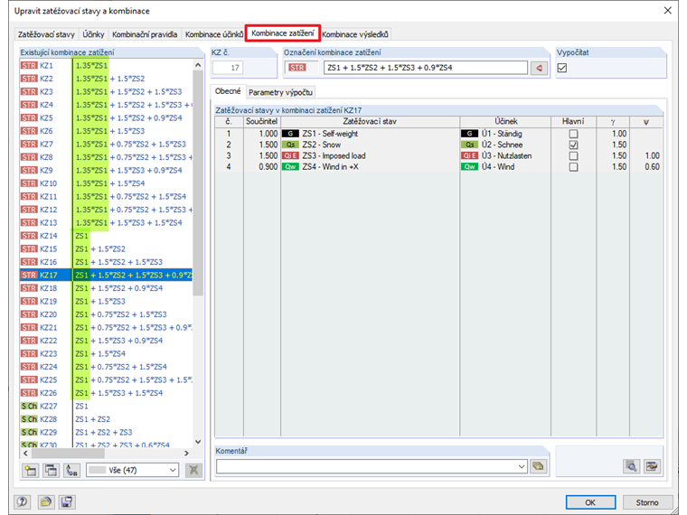Click the 0.900 factor cell
This screenshot has width=687, height=515.
click(262, 167)
